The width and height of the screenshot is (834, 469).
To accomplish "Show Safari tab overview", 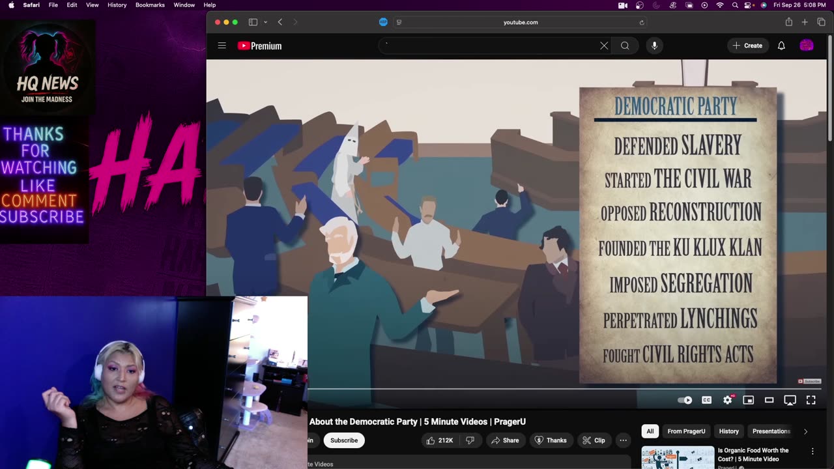I will coord(821,22).
